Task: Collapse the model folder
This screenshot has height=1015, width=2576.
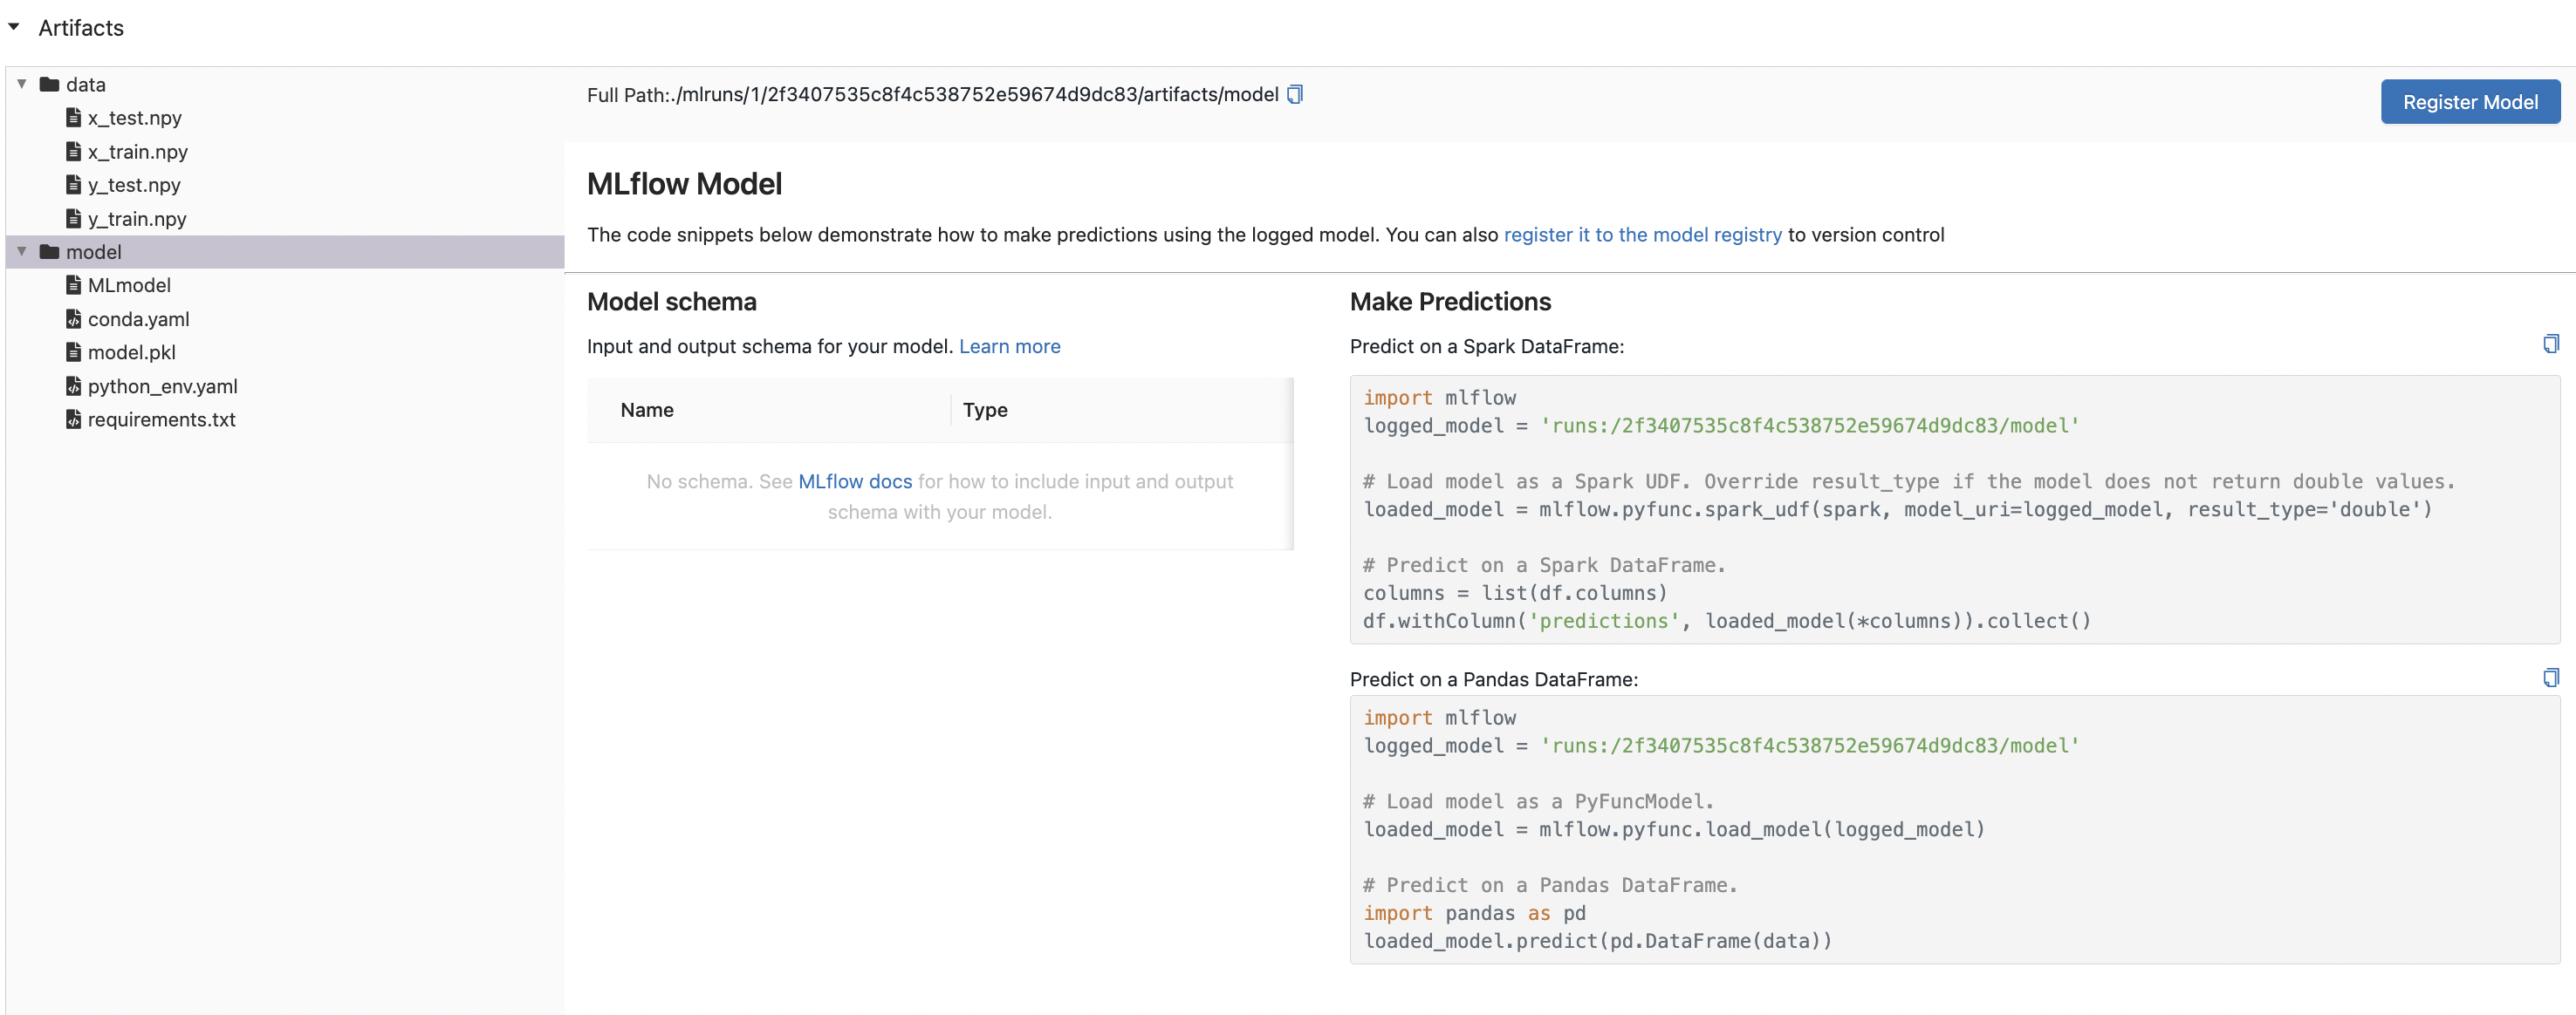Action: [x=21, y=253]
